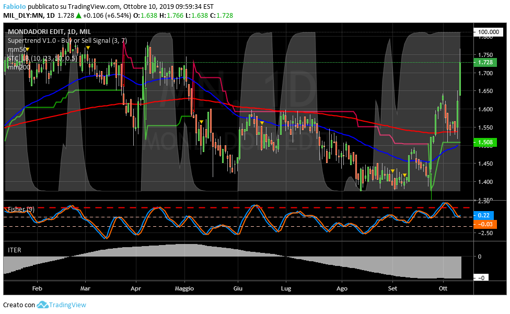Click the TradingView cloud logo icon
Screen dimensions: 510x314
tap(42, 305)
